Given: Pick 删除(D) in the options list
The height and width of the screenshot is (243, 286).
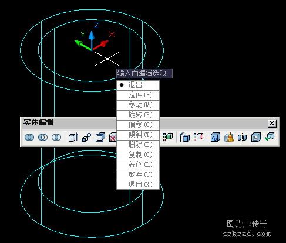Looking at the screenshot, I should coord(138,145).
